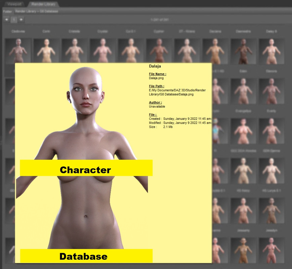Go to the previous page arrow
The width and height of the screenshot is (292, 269).
7,20
